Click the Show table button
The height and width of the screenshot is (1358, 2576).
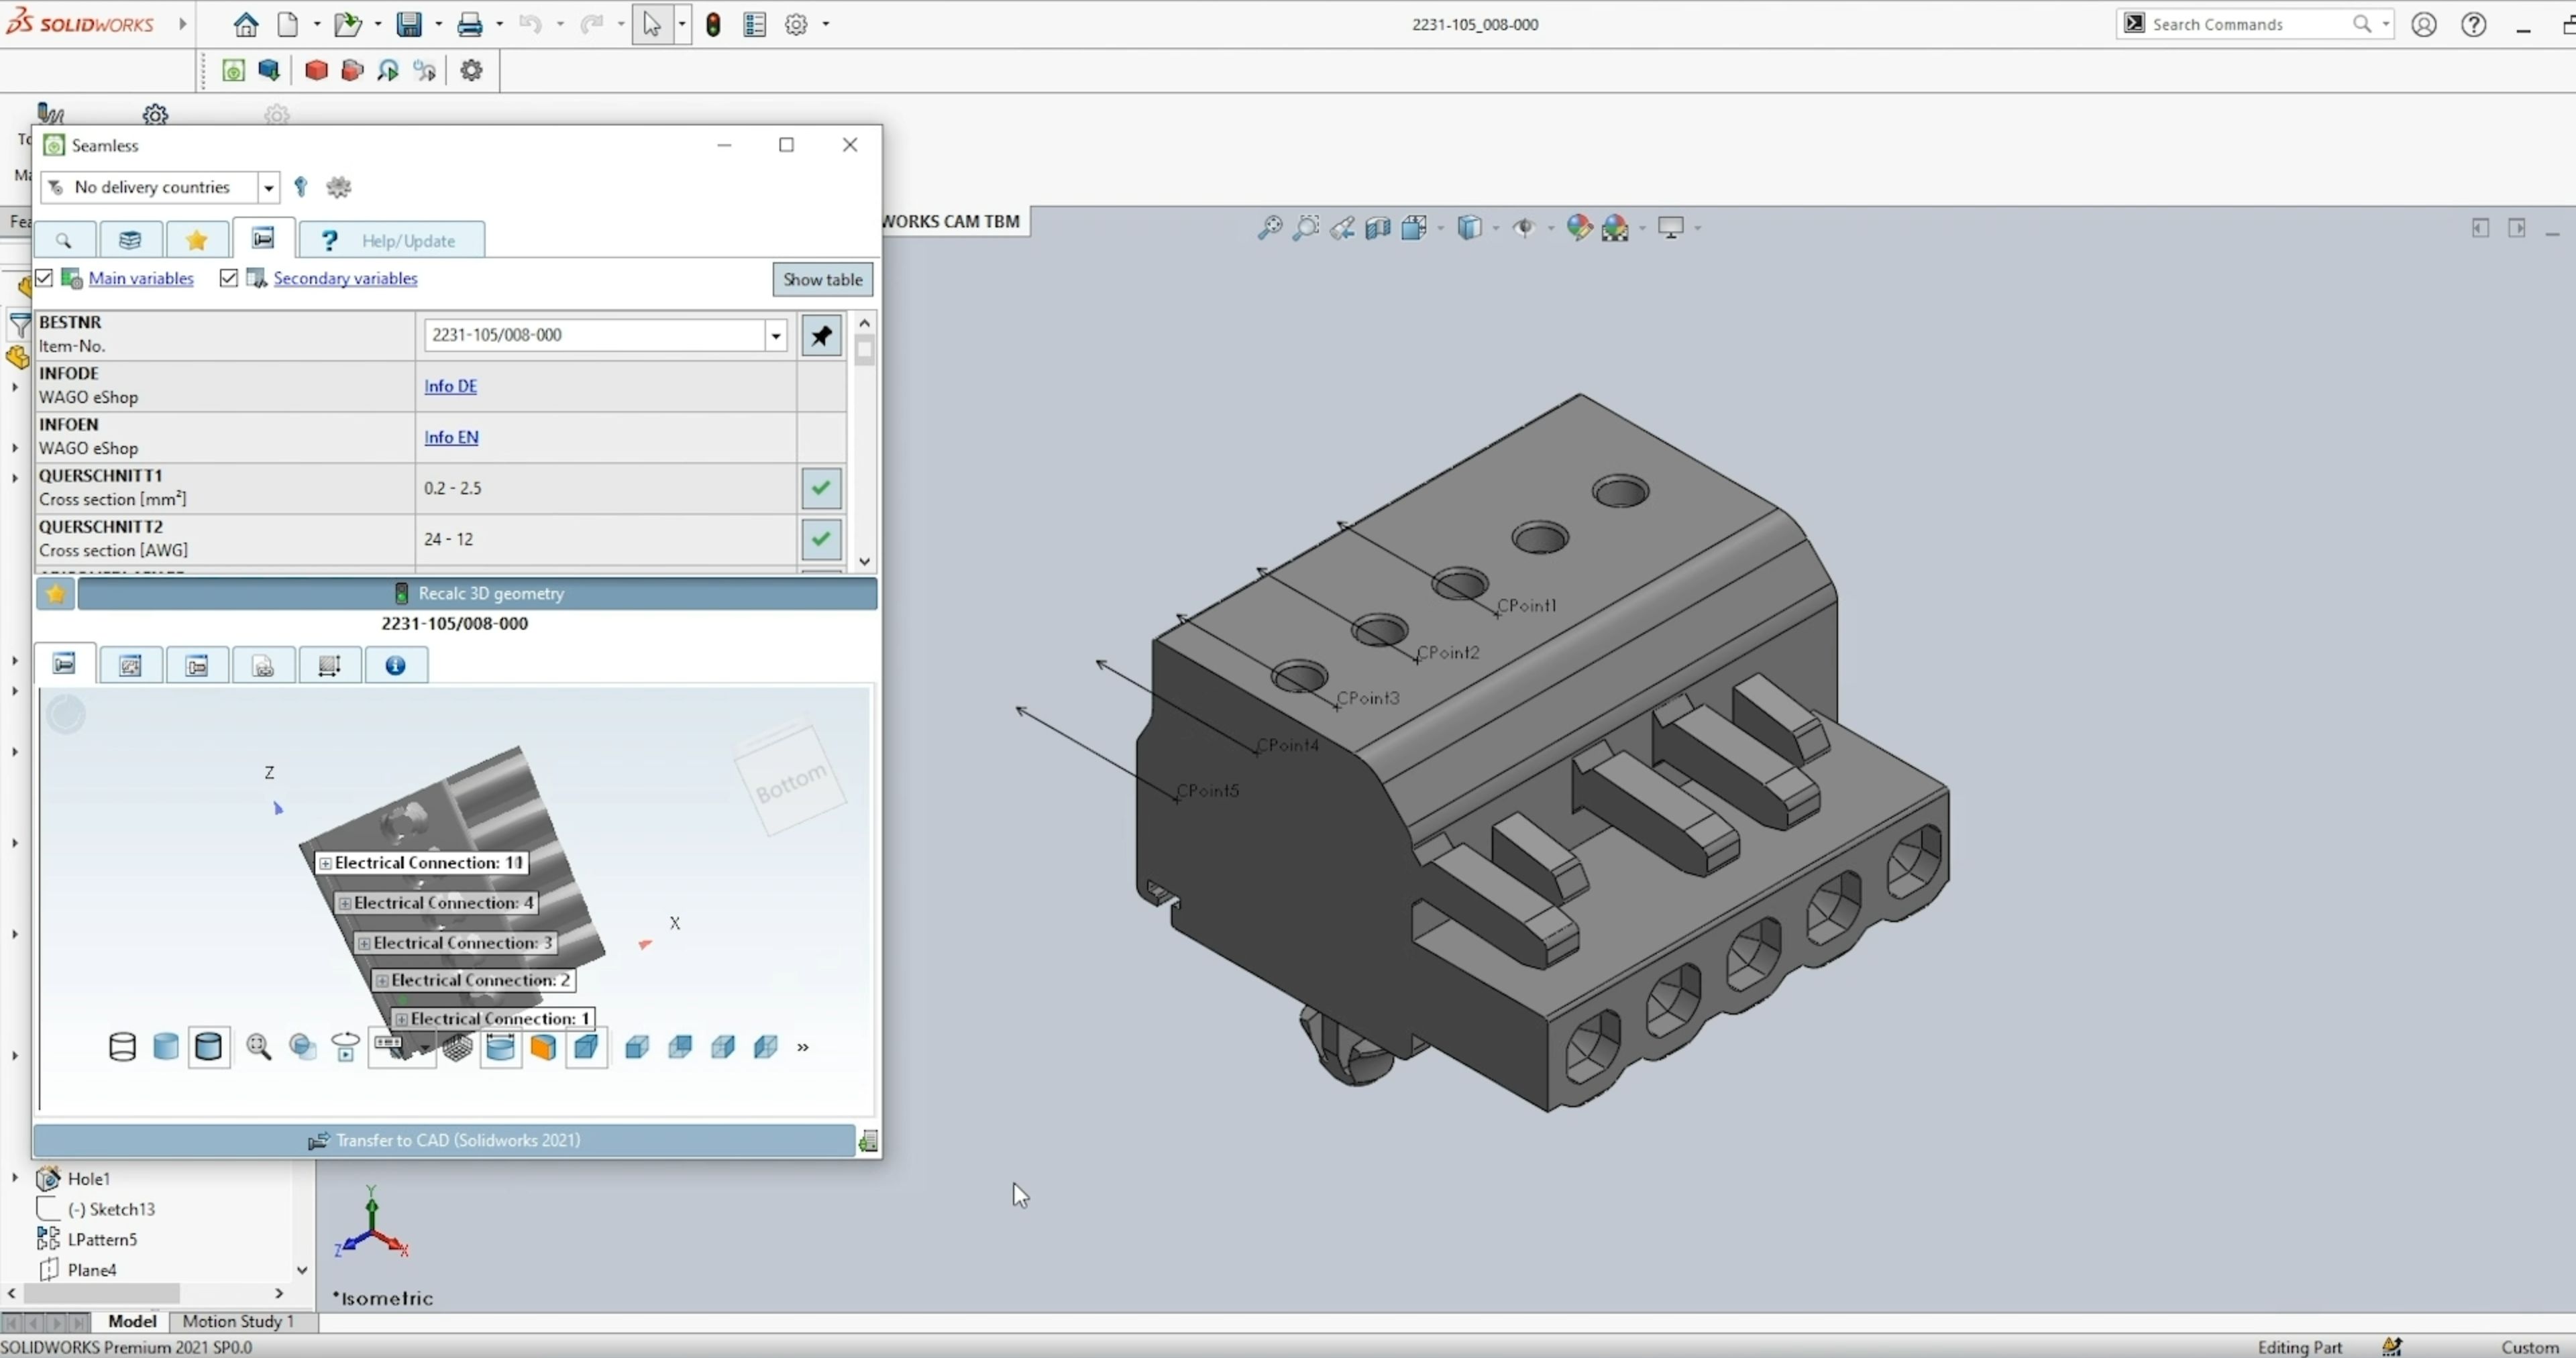[x=822, y=279]
